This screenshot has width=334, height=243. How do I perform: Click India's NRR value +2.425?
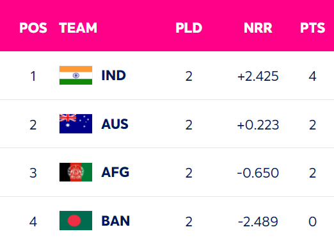tap(258, 76)
